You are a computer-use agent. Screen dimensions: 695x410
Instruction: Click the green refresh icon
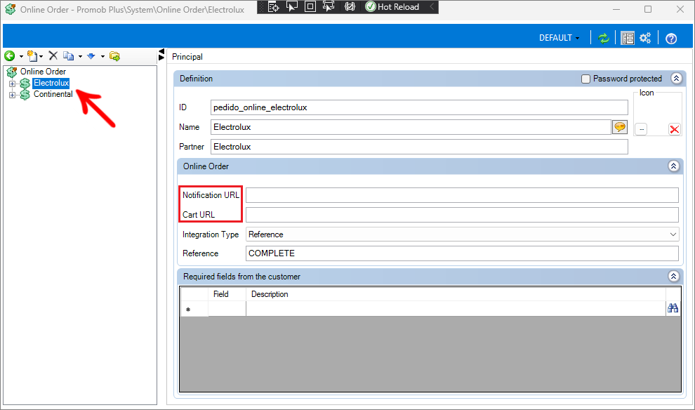tap(603, 38)
